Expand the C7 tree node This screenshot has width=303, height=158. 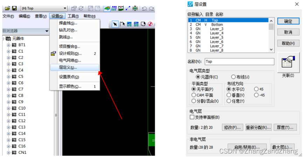point(8,89)
